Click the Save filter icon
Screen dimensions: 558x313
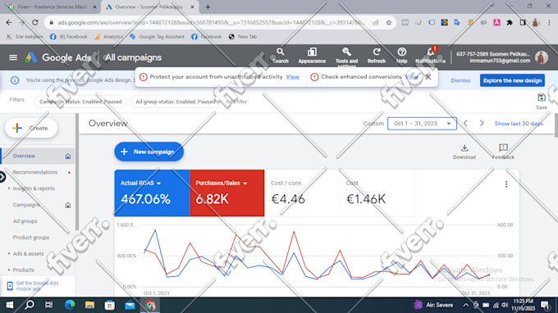click(x=542, y=102)
